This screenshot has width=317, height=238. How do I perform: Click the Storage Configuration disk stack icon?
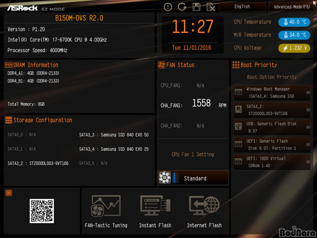click(8, 120)
